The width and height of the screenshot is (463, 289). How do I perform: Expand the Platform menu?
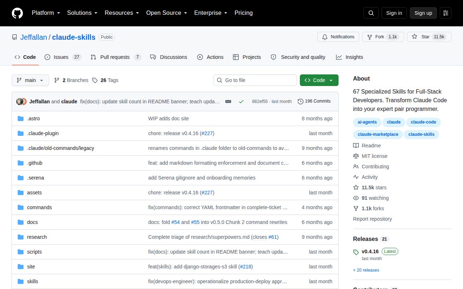point(46,13)
